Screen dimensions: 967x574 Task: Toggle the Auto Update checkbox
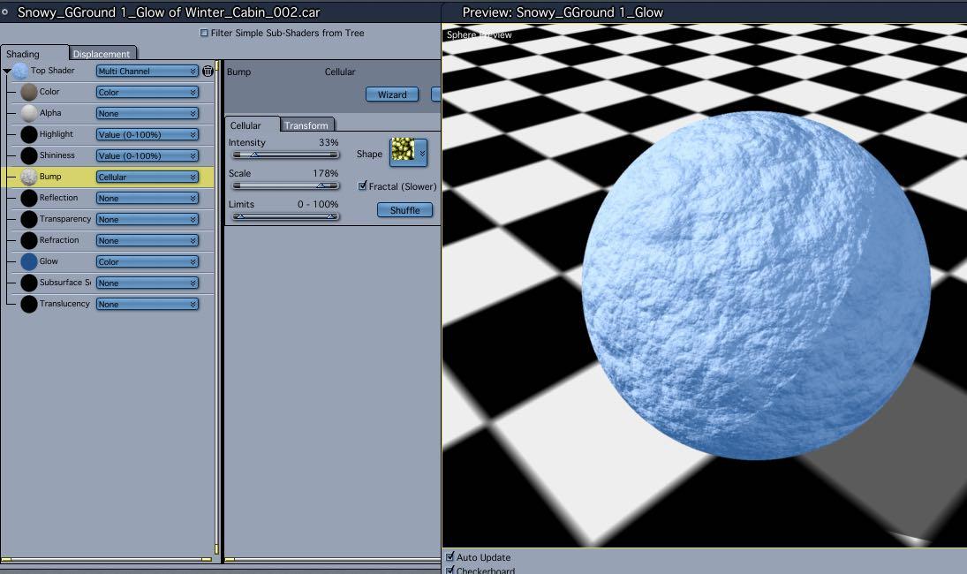[450, 556]
